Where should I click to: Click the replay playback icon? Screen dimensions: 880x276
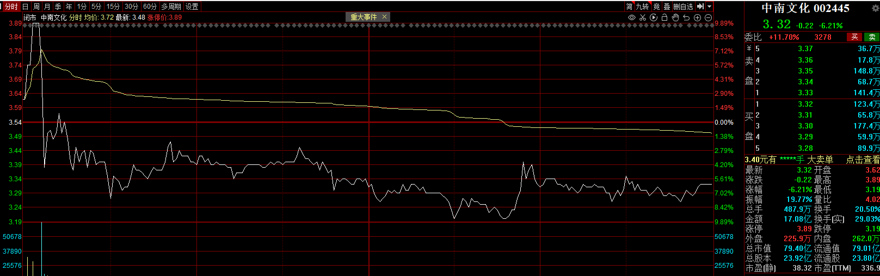tap(654, 17)
